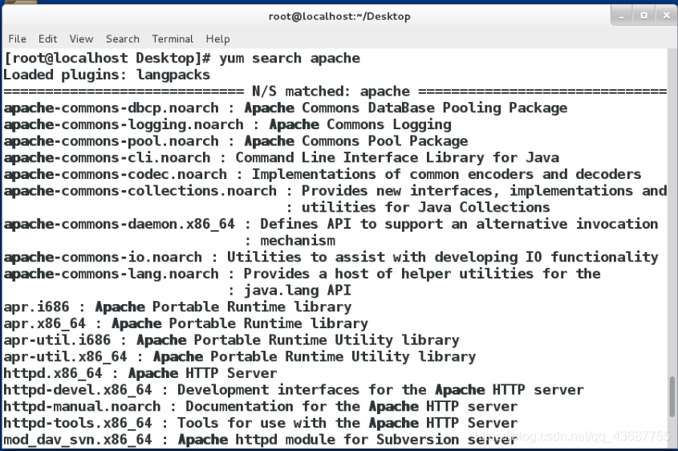Click apache-commons-lang.noarch package name
The image size is (678, 451).
point(111,274)
